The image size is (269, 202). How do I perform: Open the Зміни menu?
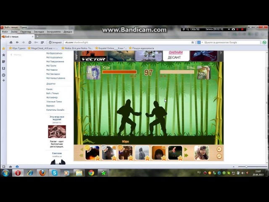[14, 32]
